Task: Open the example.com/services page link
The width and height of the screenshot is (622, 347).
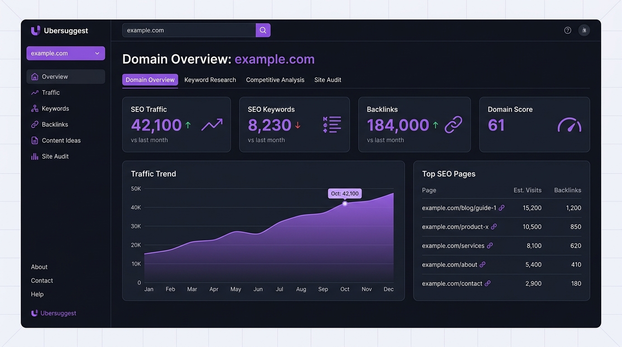Action: [x=453, y=246]
